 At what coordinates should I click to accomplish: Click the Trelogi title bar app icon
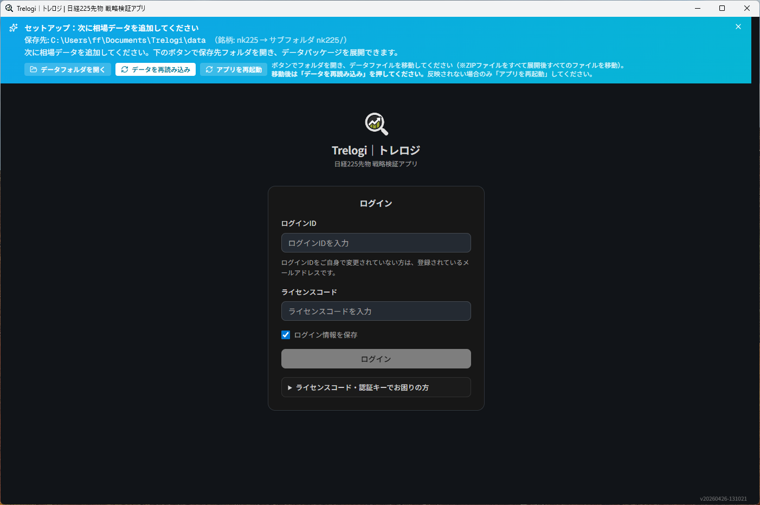(x=9, y=8)
